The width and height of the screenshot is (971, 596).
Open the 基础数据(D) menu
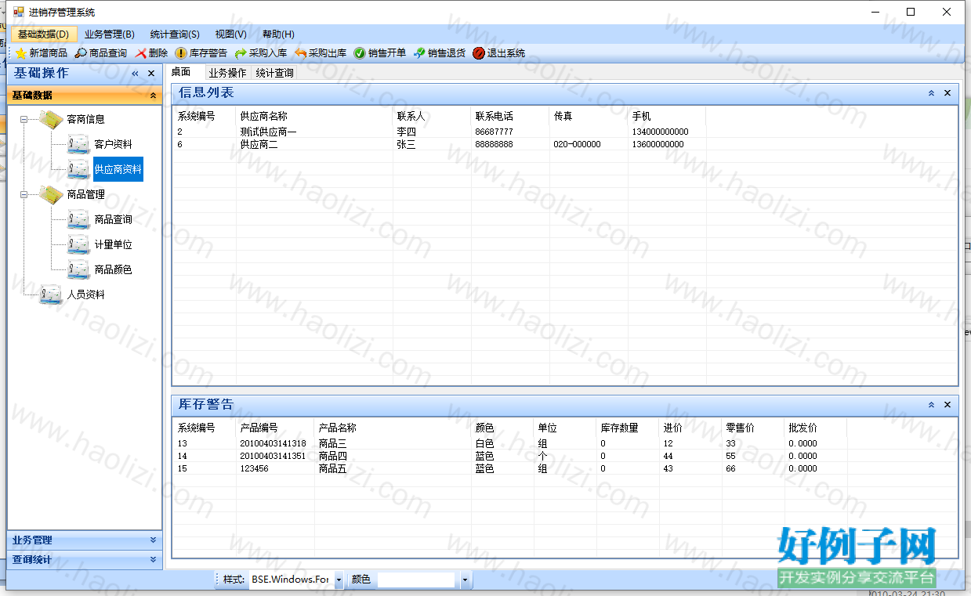pos(44,34)
